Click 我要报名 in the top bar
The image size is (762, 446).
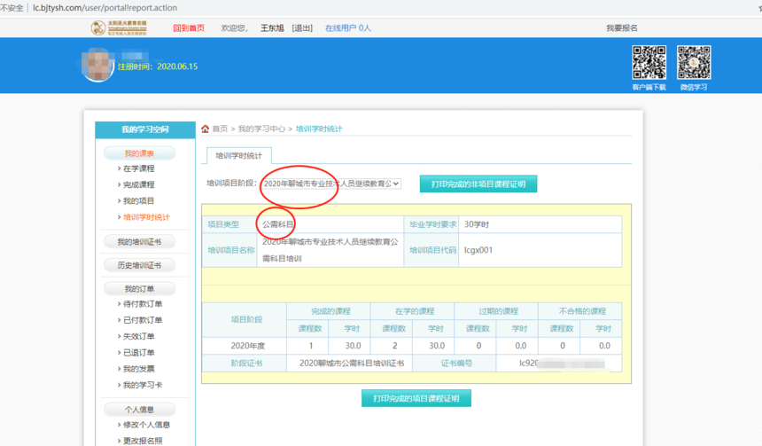621,28
